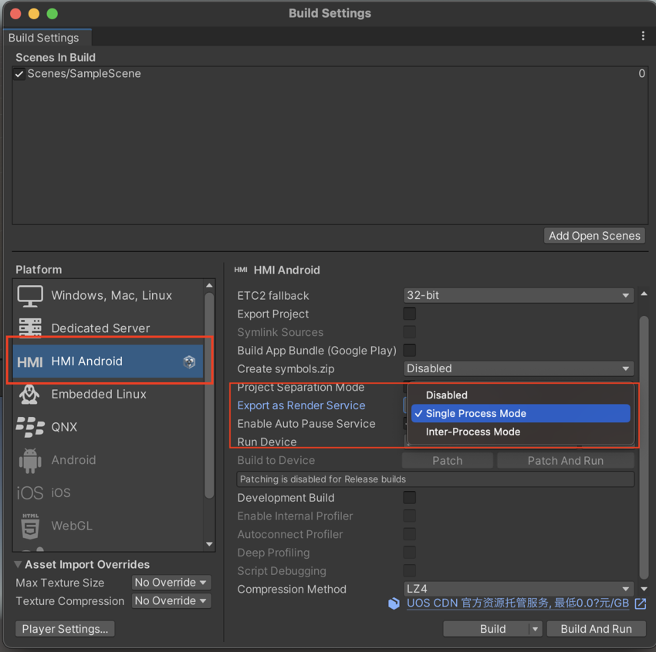Click the Player Settings button
The image size is (656, 652).
click(64, 629)
